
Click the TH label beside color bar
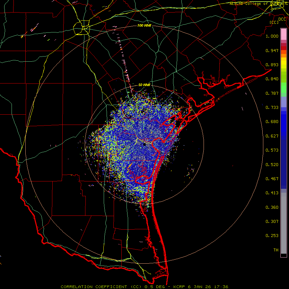[276, 250]
